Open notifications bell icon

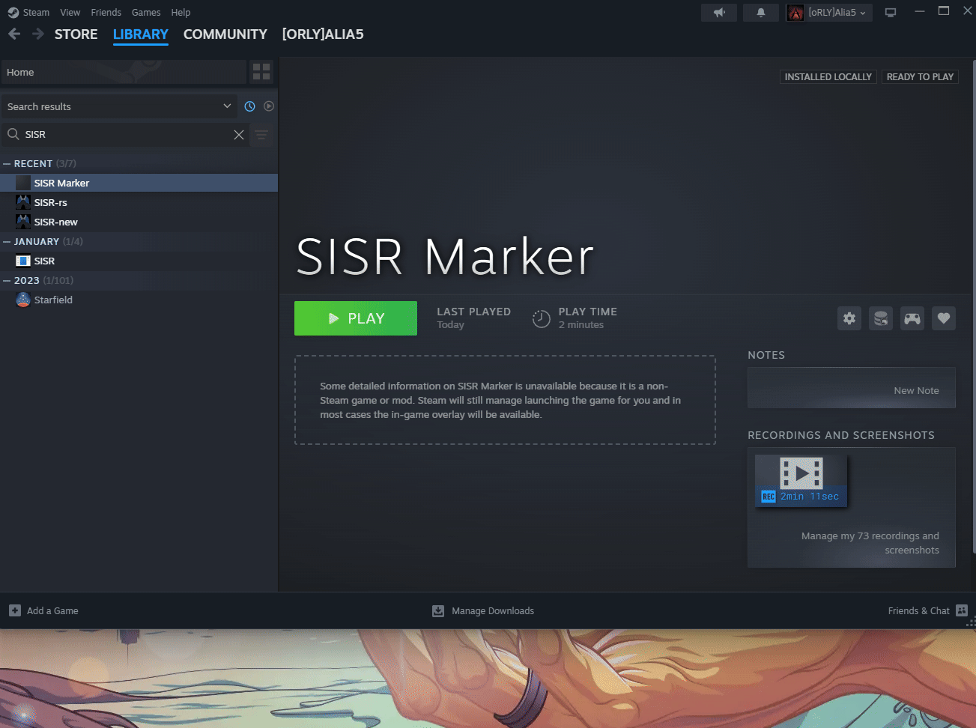point(761,13)
